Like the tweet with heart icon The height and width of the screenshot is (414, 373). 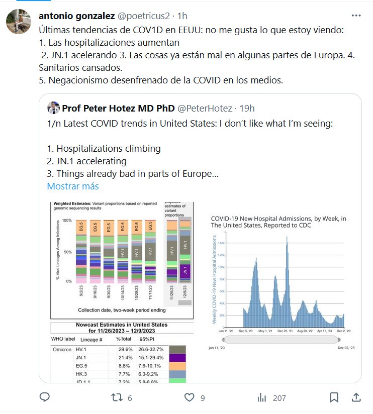click(189, 397)
